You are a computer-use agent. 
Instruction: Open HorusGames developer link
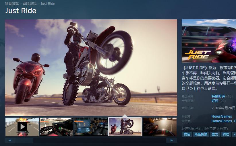[222, 116]
